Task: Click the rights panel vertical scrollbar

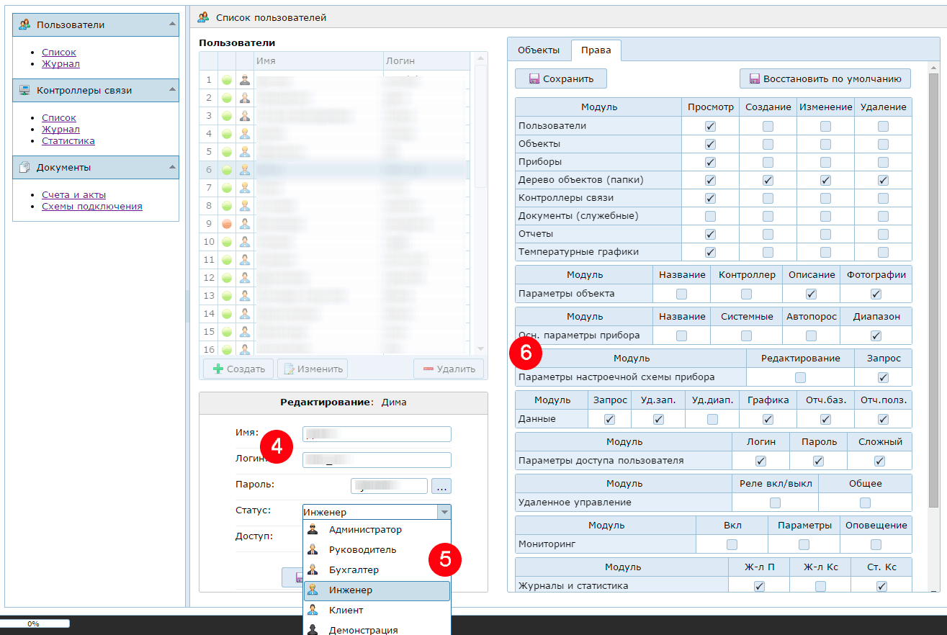Action: [933, 288]
